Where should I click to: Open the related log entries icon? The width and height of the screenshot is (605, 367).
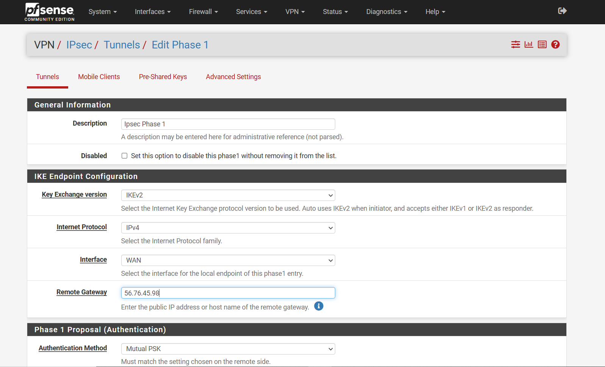pyautogui.click(x=542, y=45)
